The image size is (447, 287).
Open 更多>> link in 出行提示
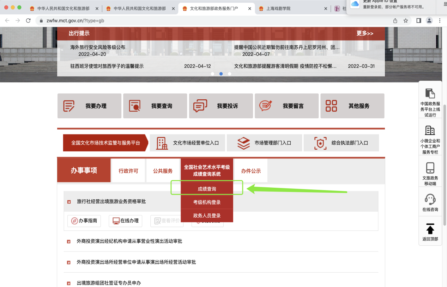pos(364,33)
